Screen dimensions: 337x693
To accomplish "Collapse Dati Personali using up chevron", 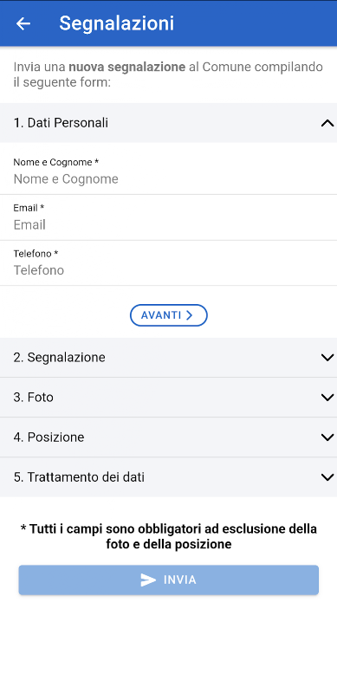I will tap(327, 123).
